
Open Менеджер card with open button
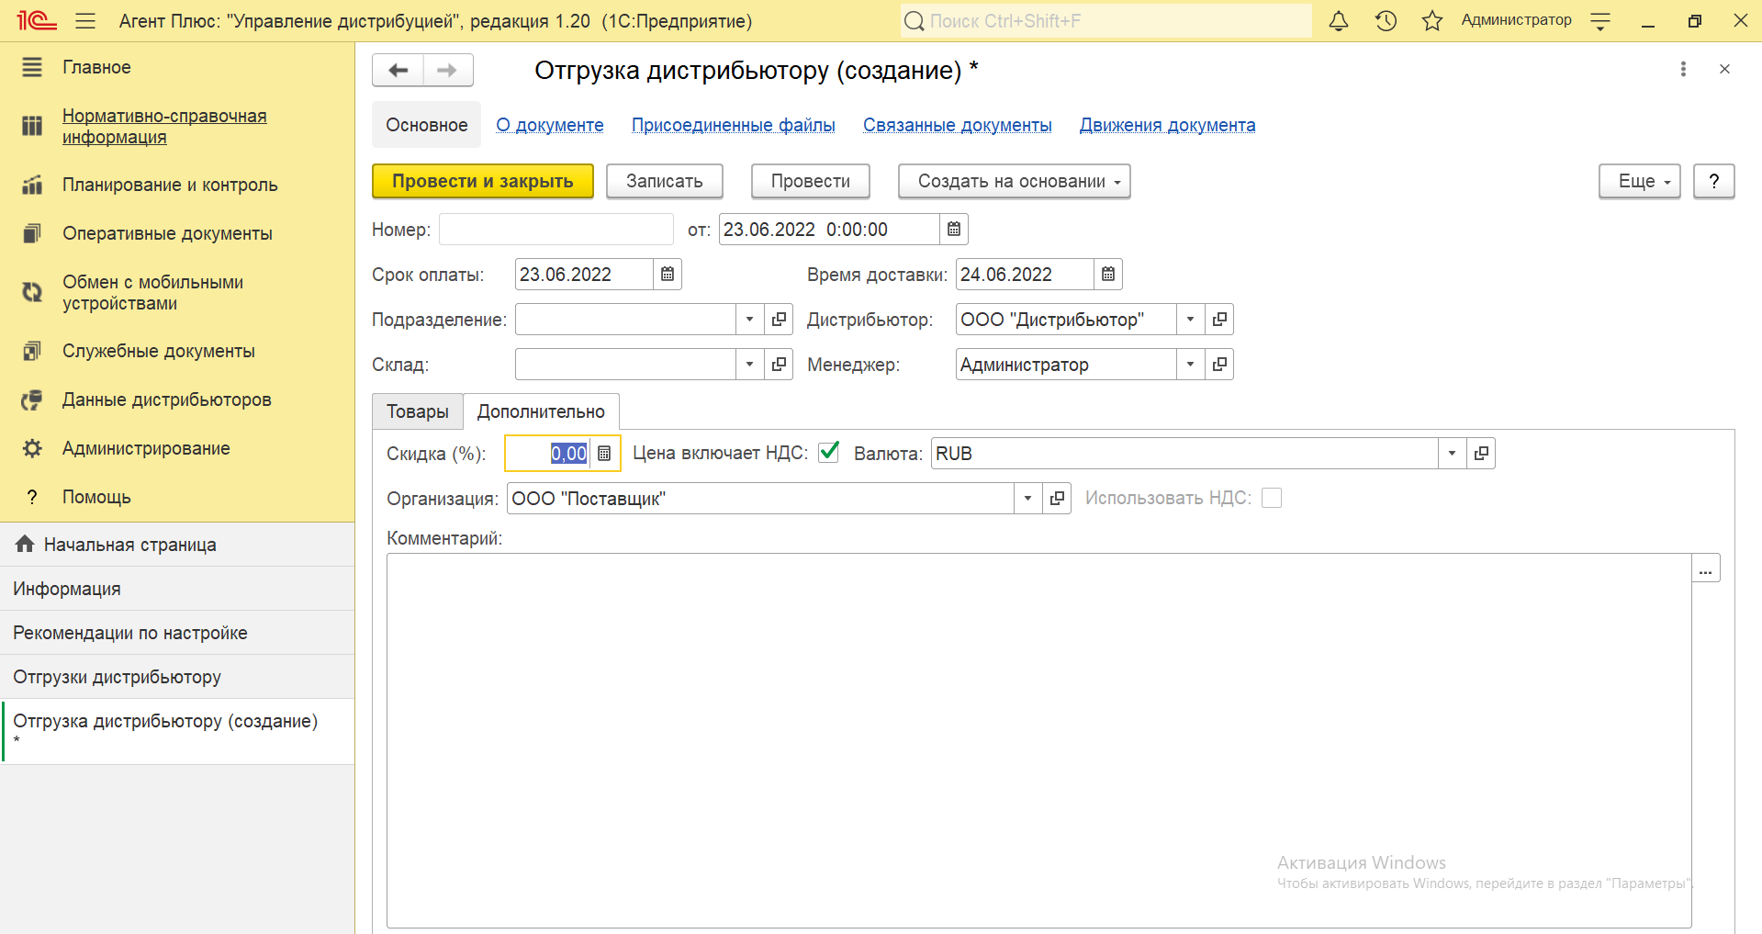[x=1219, y=365]
